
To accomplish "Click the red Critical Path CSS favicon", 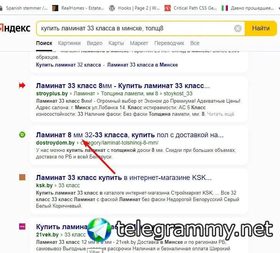I will 168,8.
